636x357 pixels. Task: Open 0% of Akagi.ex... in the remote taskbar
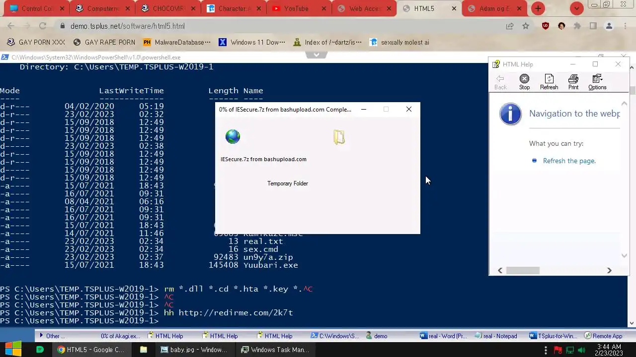[x=120, y=336]
